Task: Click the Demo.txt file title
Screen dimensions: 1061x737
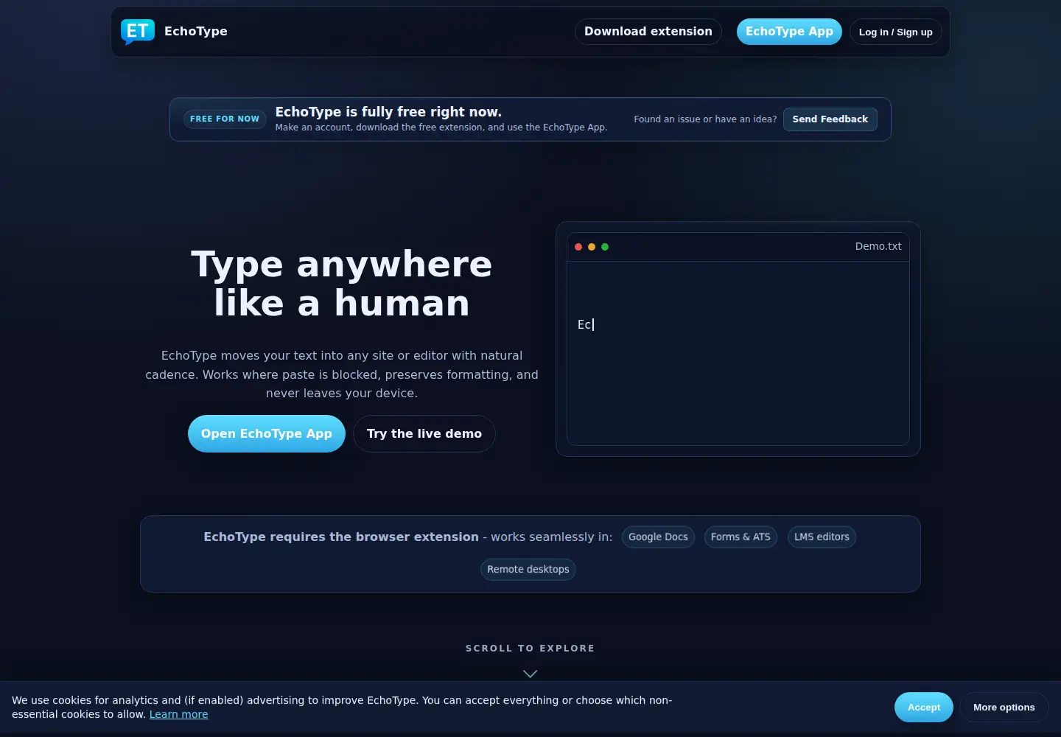Action: click(x=878, y=246)
